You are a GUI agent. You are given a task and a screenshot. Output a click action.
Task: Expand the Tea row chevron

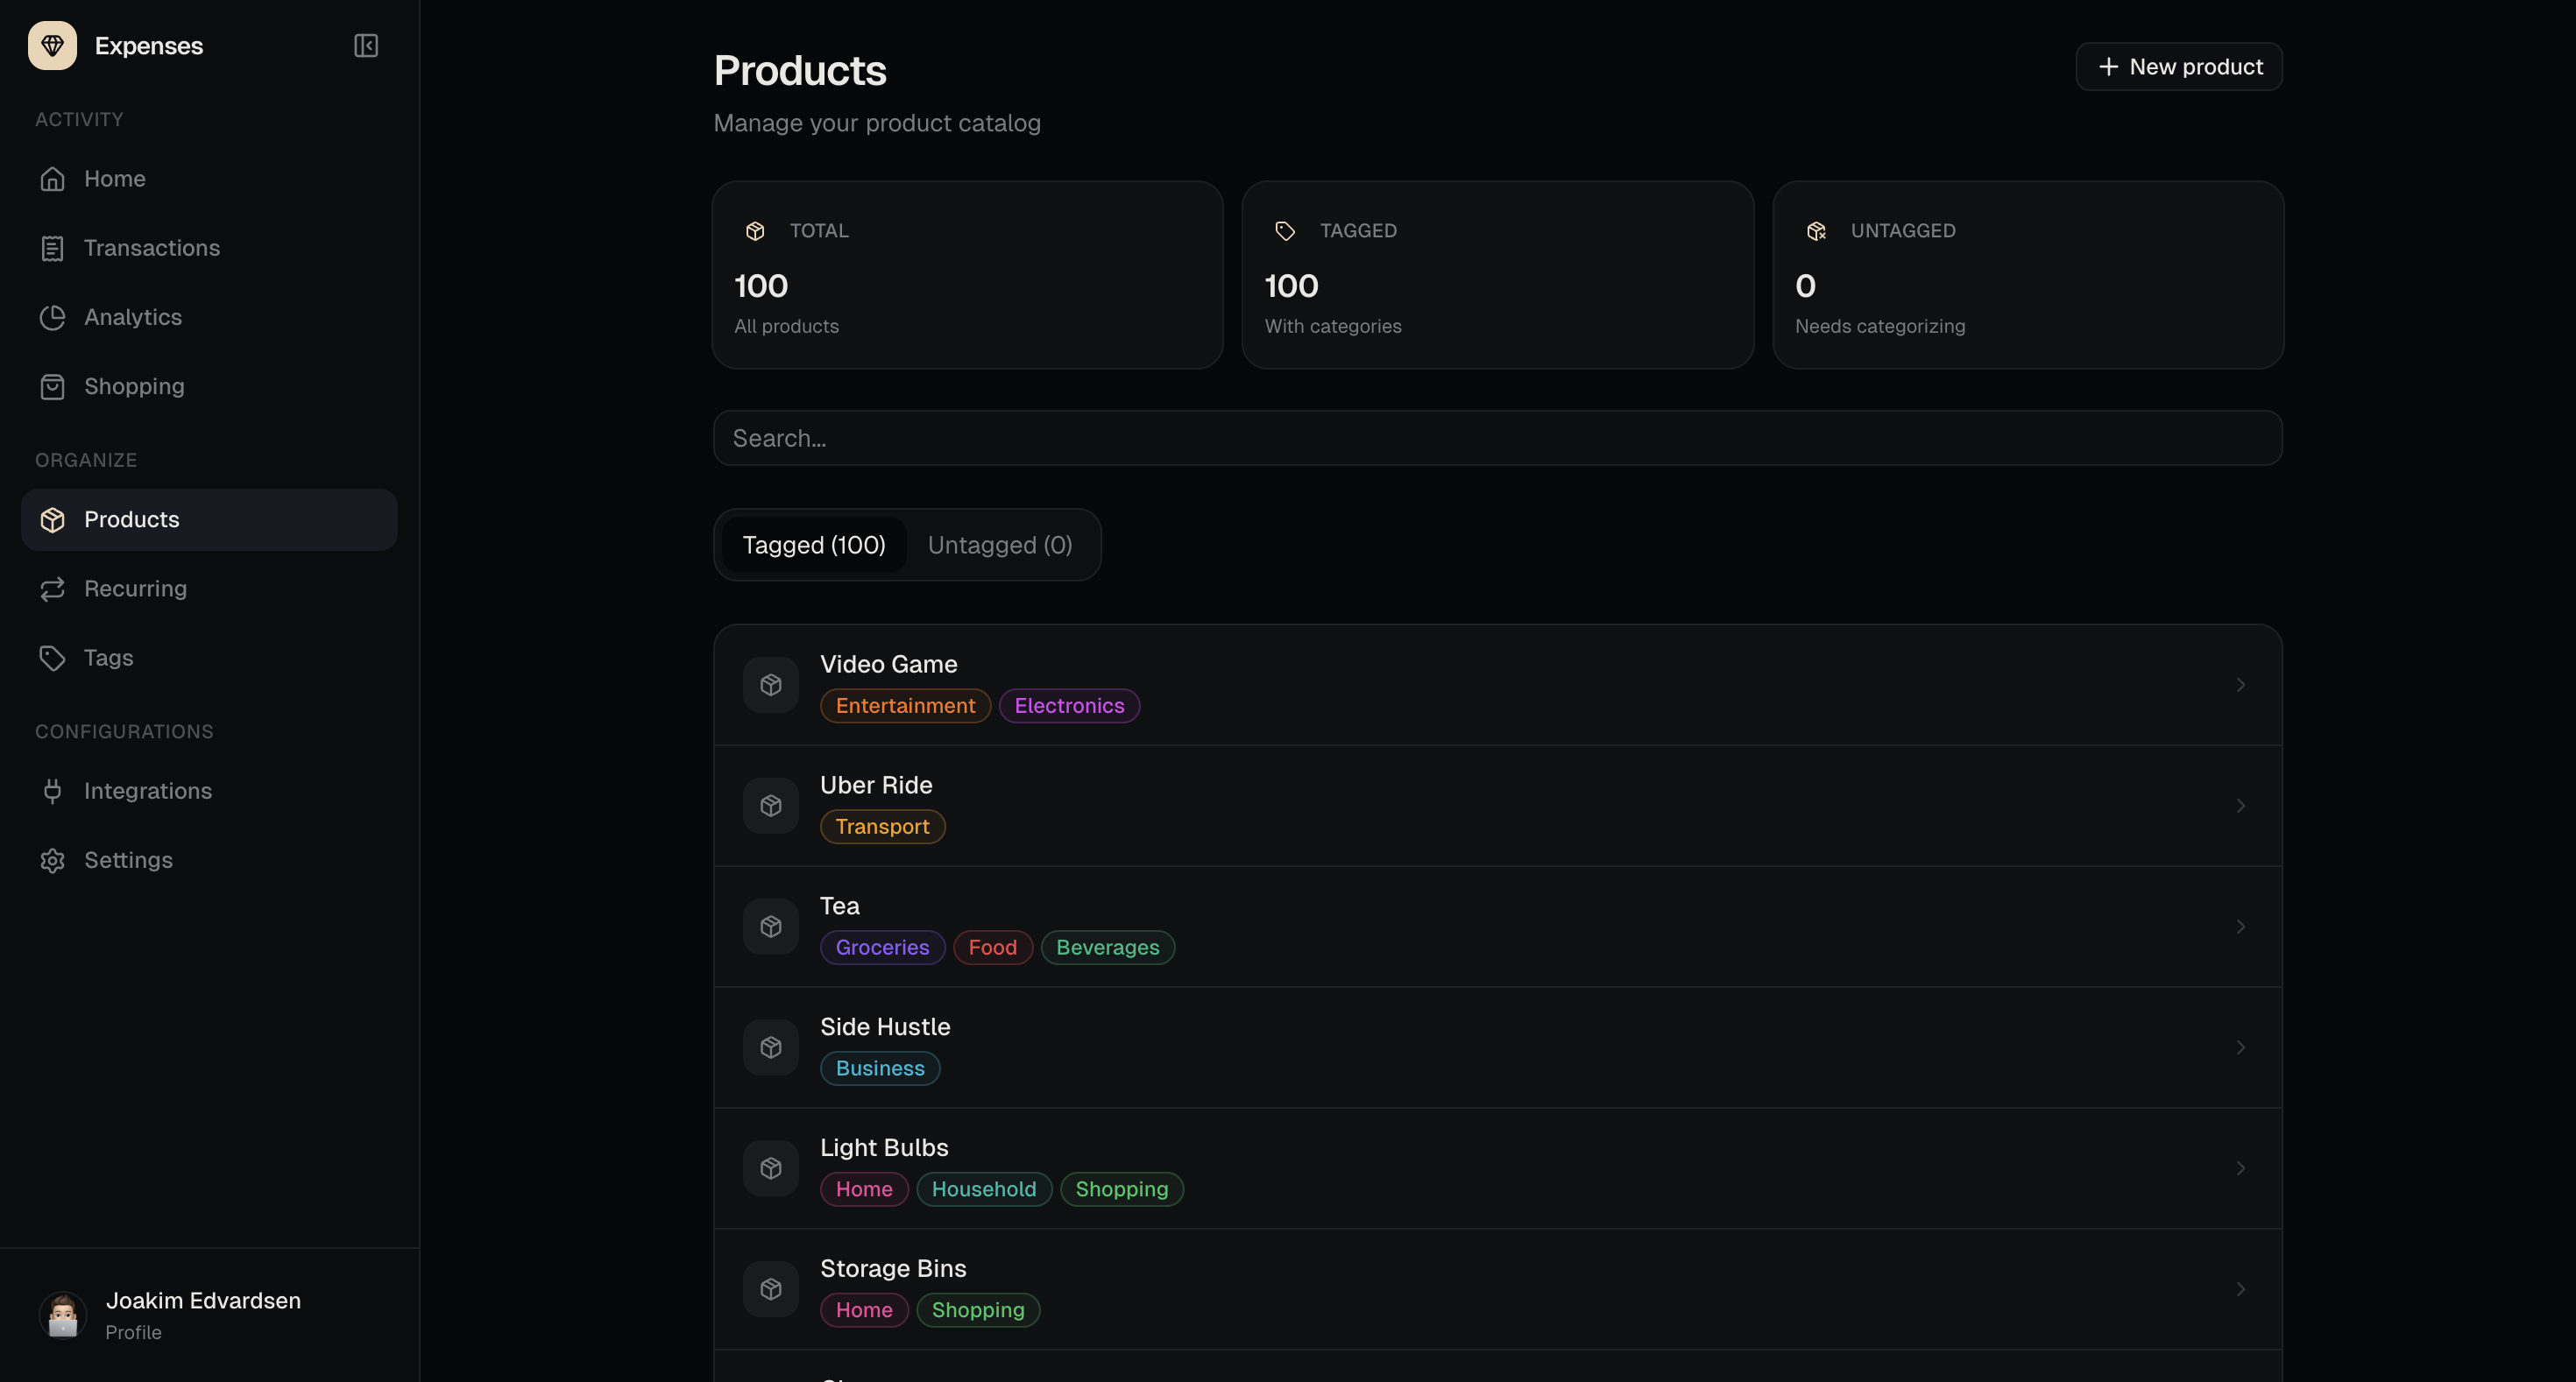[2240, 927]
